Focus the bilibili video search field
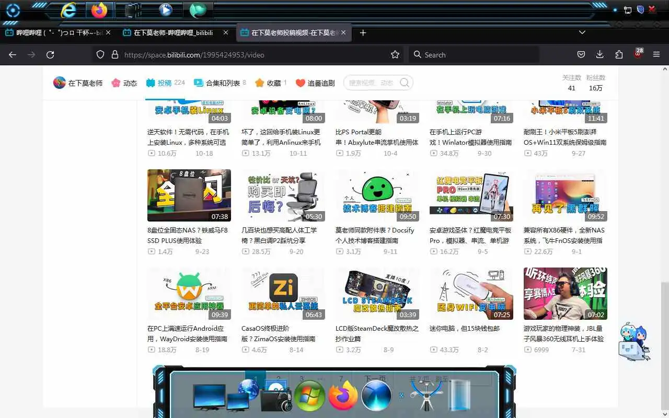The image size is (669, 418). point(372,83)
